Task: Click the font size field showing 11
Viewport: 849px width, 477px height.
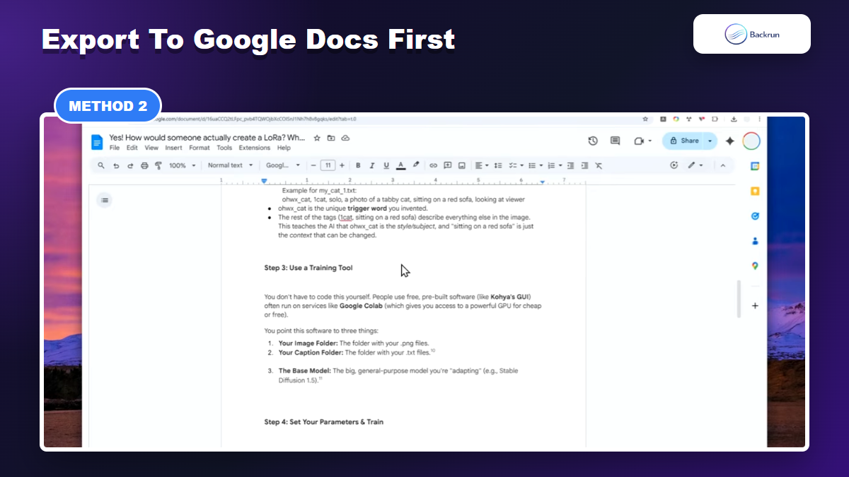Action: tap(328, 165)
